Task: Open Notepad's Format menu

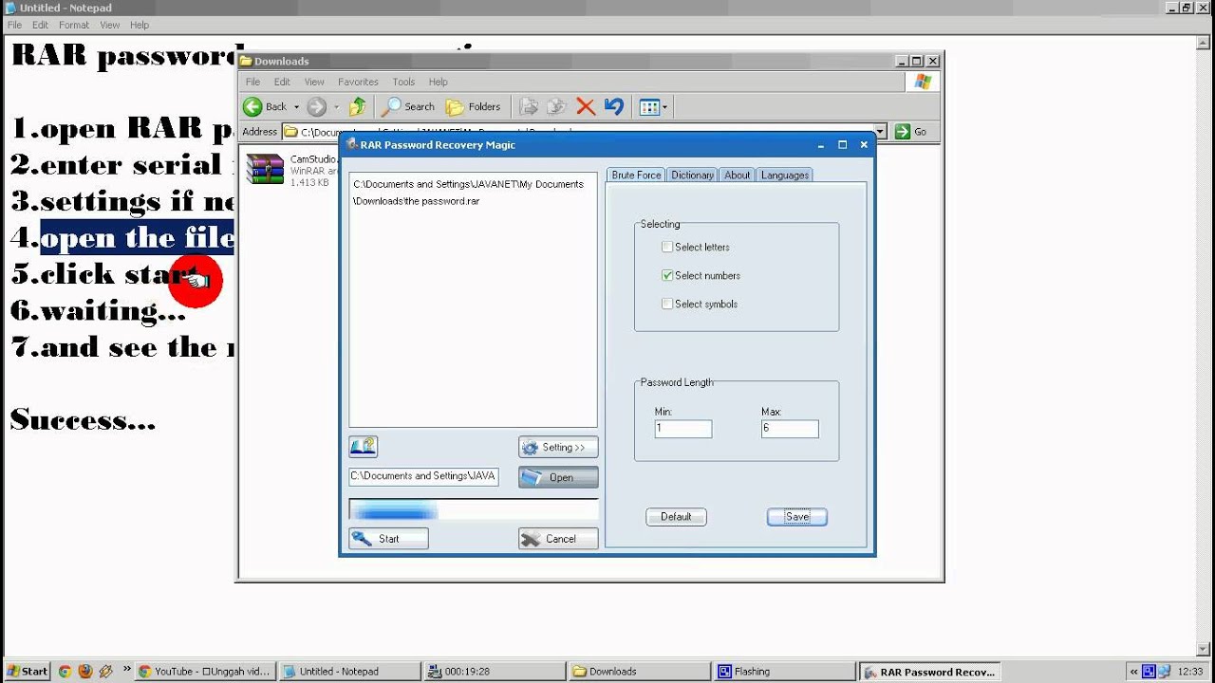Action: click(74, 25)
